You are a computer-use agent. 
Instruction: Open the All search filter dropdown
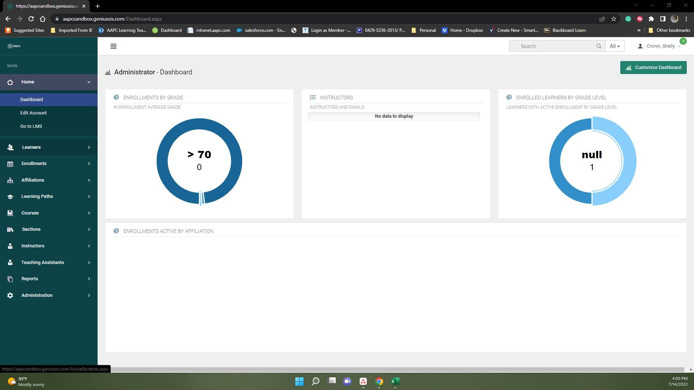click(x=614, y=46)
